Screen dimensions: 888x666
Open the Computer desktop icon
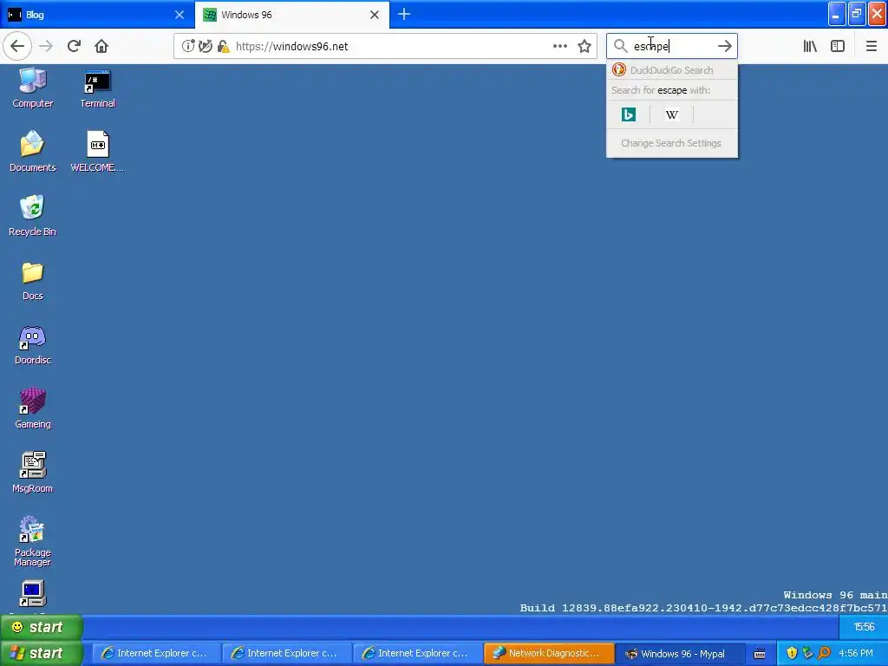pos(32,88)
